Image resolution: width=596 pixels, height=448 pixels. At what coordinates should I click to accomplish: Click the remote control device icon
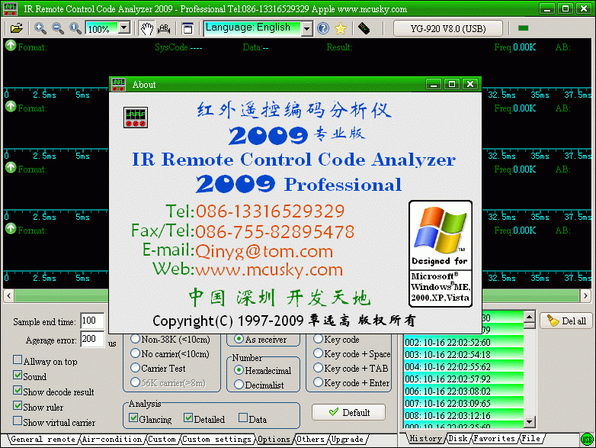click(364, 28)
